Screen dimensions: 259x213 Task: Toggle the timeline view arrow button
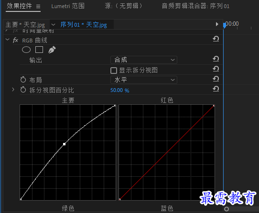pyautogui.click(x=217, y=24)
